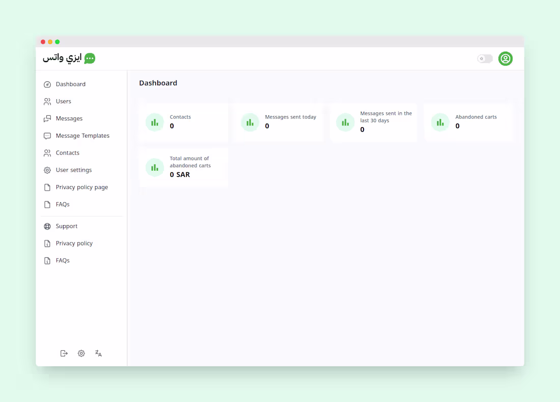The width and height of the screenshot is (560, 402).
Task: Open settings via the gear icon at bottom
Action: 81,353
